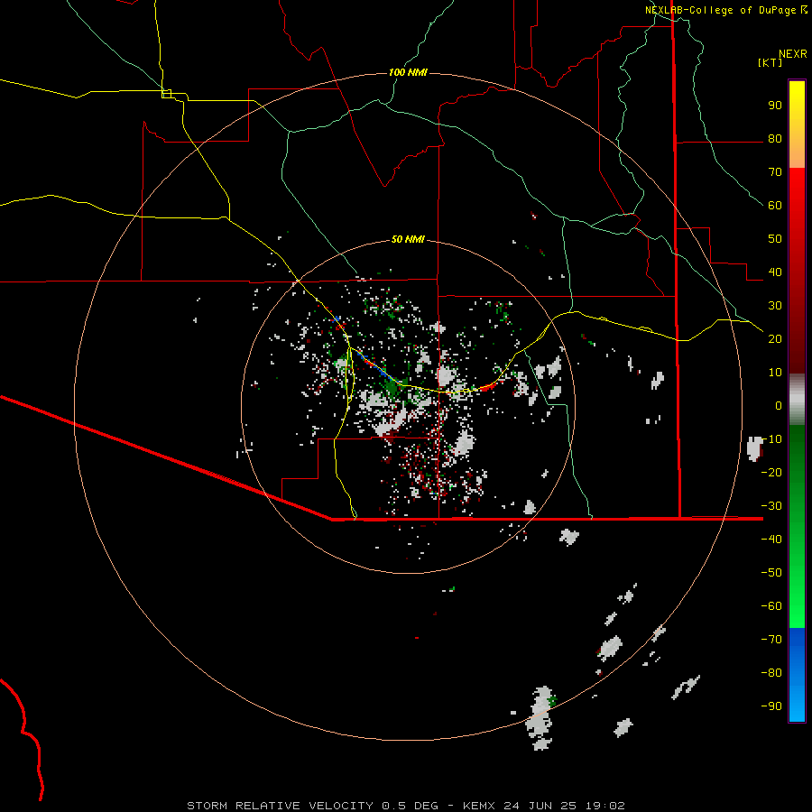Click the "50 NMI" range ring label
This screenshot has height=812, width=812.
408,239
